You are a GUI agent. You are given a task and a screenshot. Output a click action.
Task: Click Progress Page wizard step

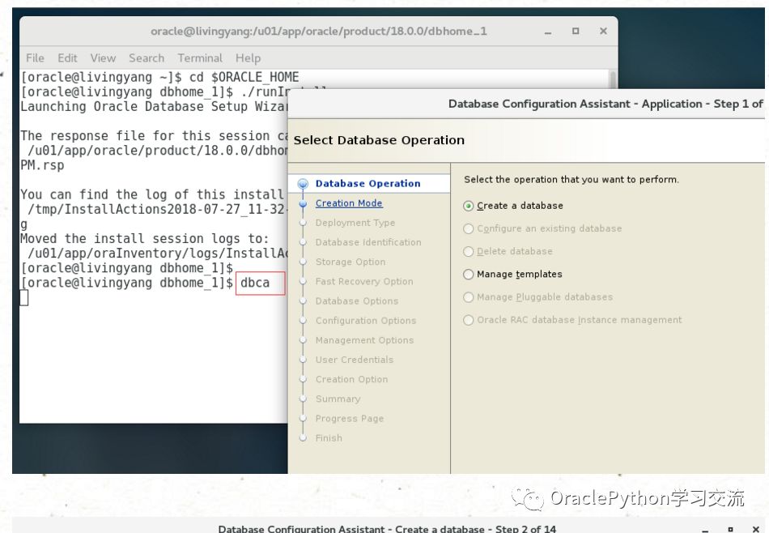tap(349, 419)
